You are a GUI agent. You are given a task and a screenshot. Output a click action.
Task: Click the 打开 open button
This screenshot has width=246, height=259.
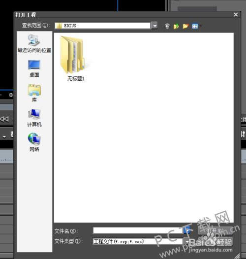click(215, 230)
